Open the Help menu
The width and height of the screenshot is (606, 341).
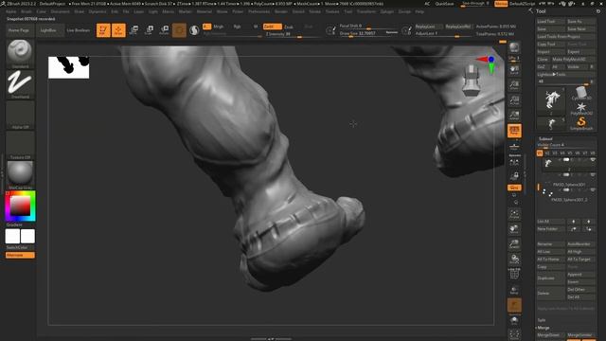(x=419, y=11)
